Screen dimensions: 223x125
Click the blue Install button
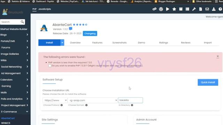pos(49,42)
